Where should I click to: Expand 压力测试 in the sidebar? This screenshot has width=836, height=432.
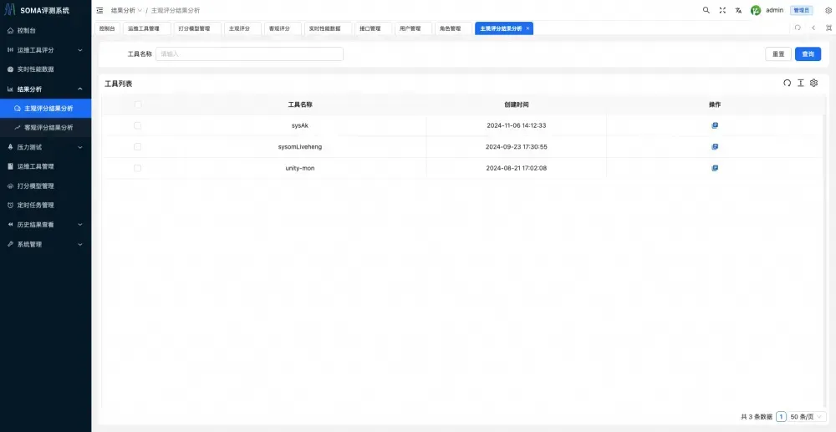[45, 147]
